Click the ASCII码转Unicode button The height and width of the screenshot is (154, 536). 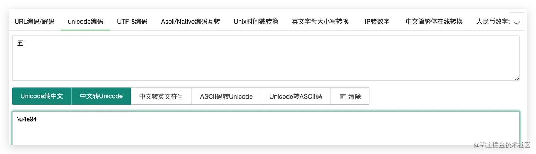point(226,96)
